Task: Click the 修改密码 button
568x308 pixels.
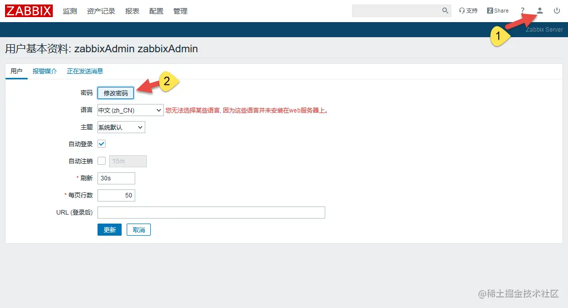Action: [x=115, y=92]
